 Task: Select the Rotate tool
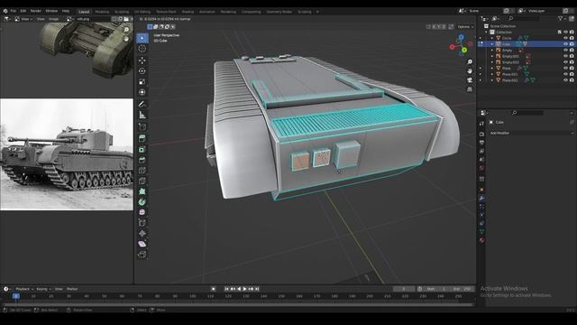pos(142,70)
